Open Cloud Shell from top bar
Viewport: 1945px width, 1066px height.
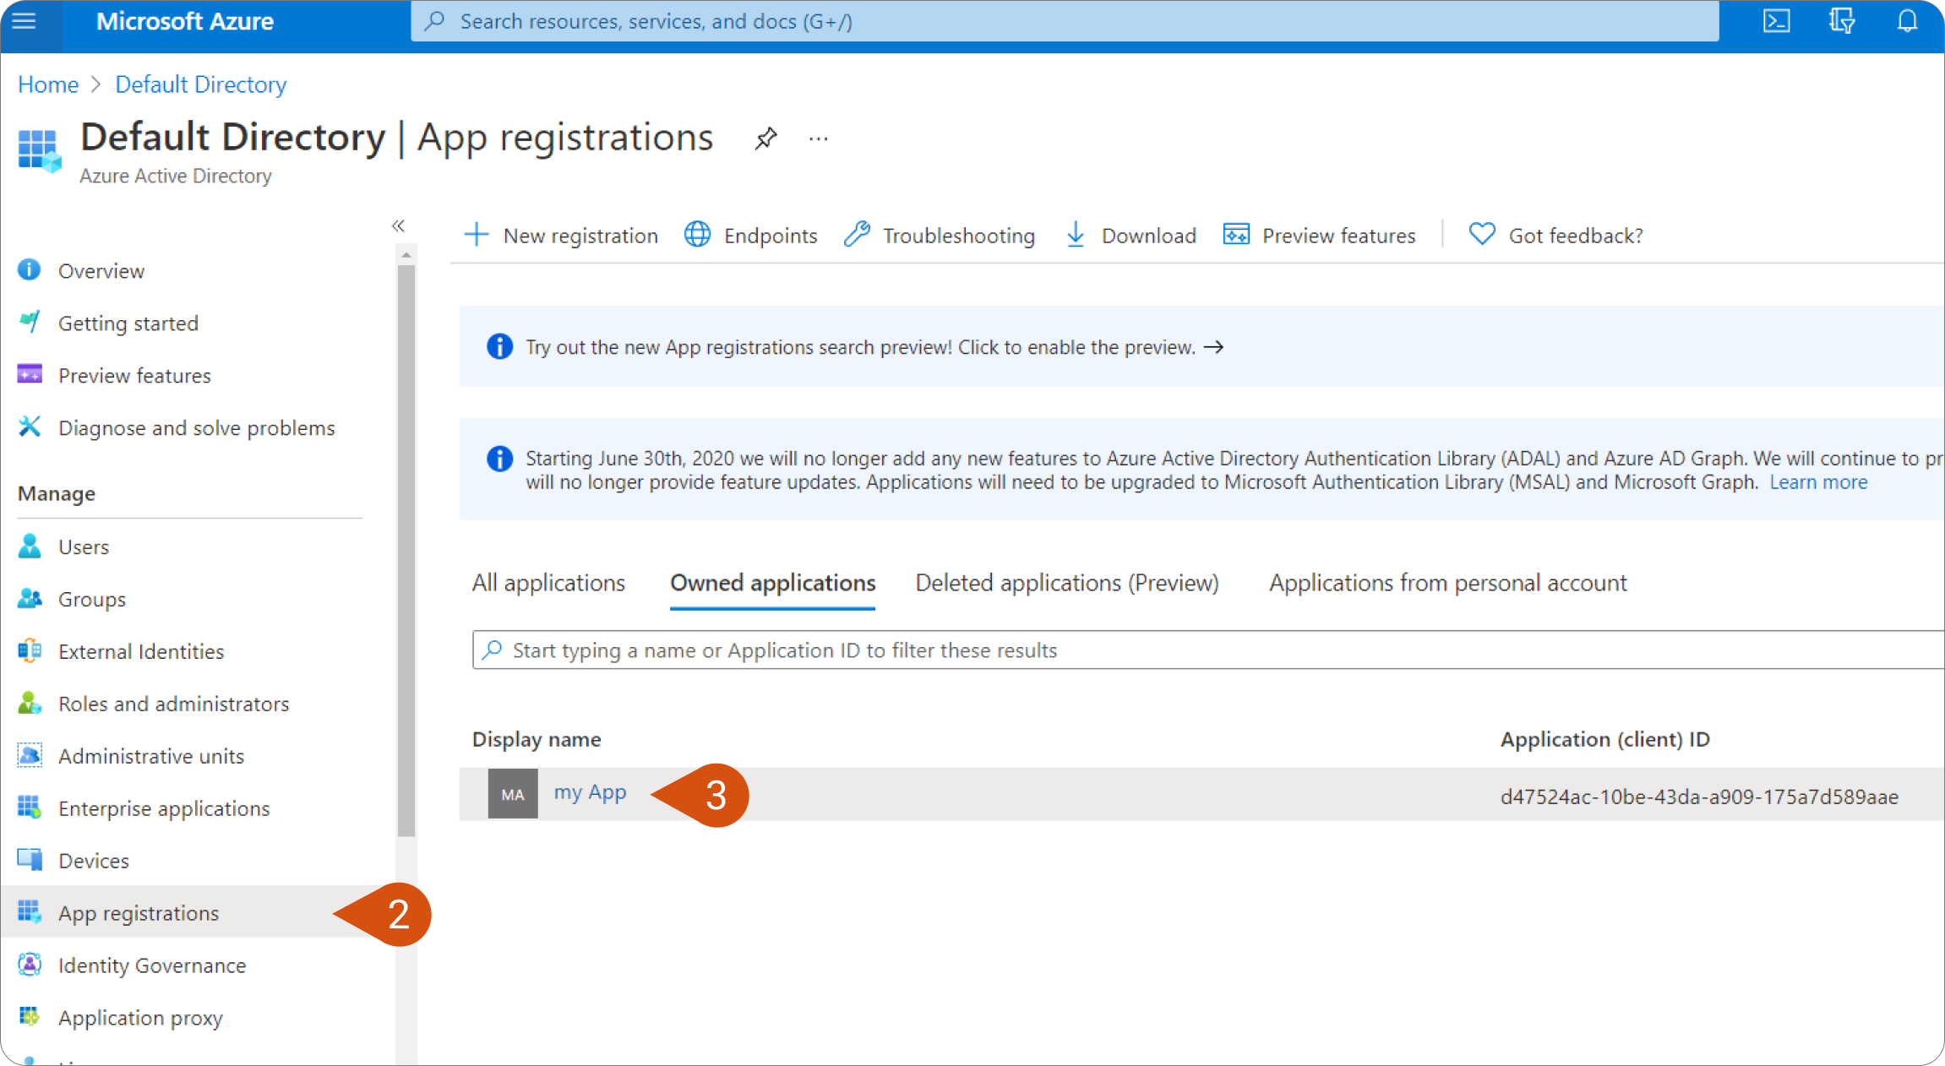1776,20
